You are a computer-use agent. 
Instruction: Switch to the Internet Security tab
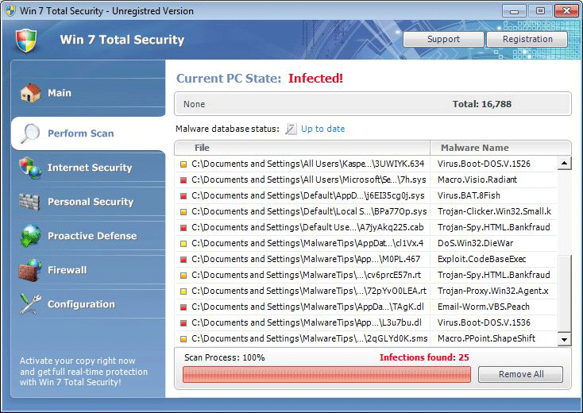coord(89,168)
